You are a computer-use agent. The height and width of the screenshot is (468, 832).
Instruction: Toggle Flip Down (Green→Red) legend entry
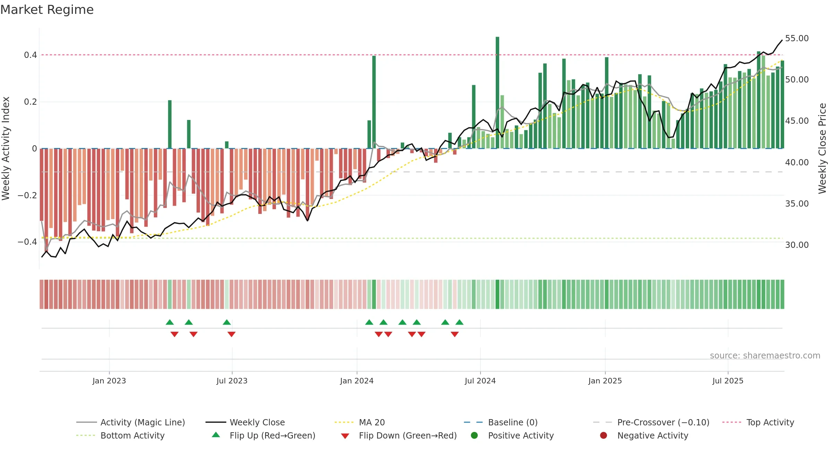[x=399, y=435]
